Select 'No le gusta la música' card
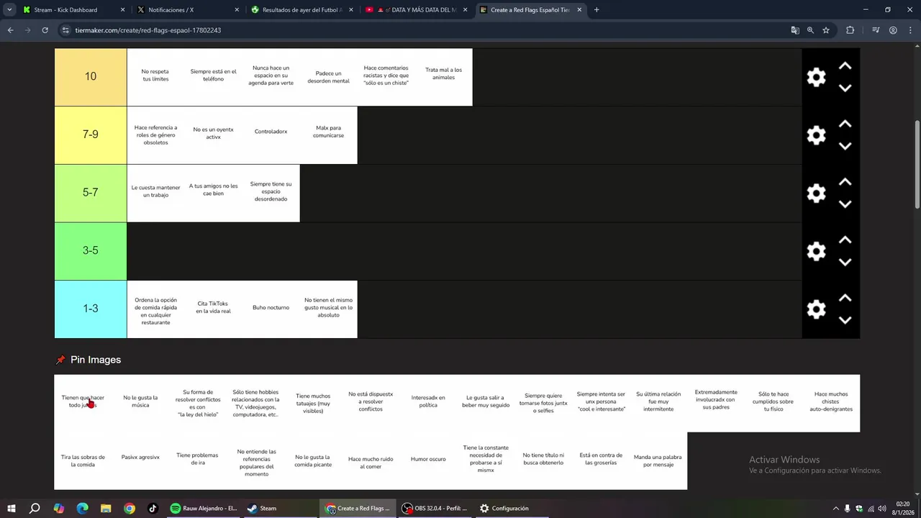This screenshot has height=518, width=921. [140, 403]
